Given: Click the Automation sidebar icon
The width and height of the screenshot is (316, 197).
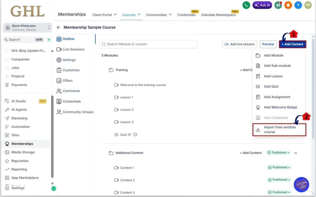Looking at the screenshot, I should tap(7, 127).
